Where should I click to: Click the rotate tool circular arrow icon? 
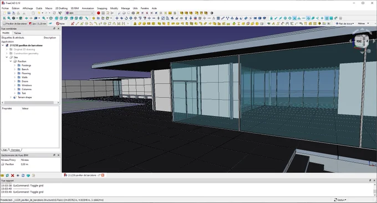point(126,18)
